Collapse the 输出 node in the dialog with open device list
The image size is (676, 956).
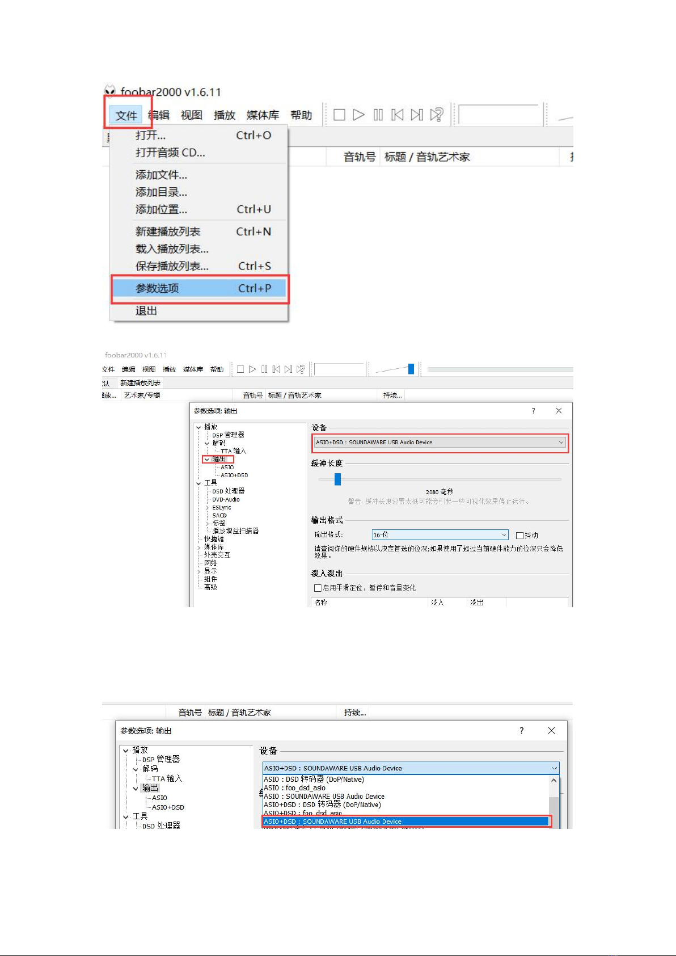[136, 789]
